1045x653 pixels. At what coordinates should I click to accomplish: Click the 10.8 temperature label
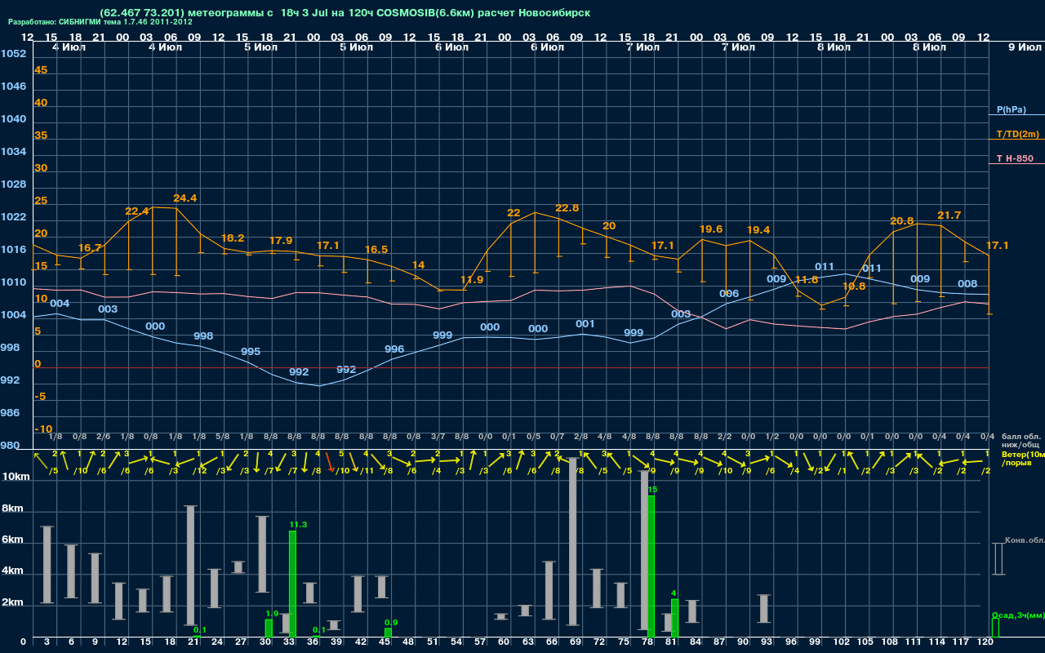[854, 287]
